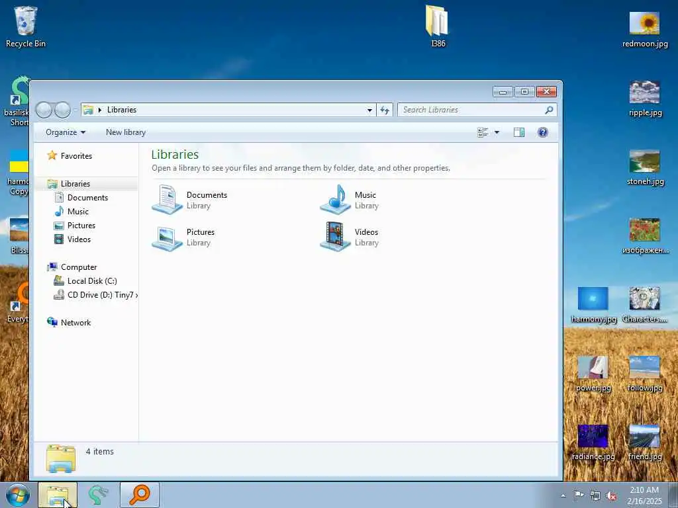The image size is (678, 508).
Task: Select the Characters image on desktop
Action: [645, 305]
